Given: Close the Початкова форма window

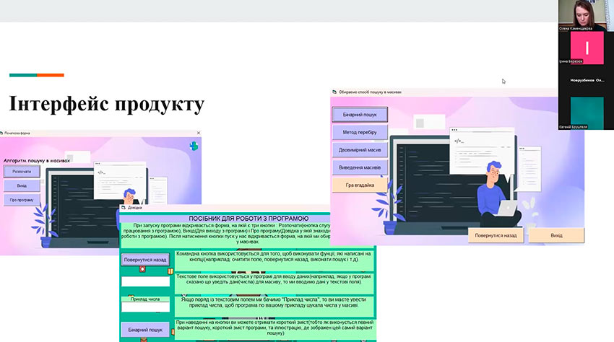Looking at the screenshot, I should point(197,133).
